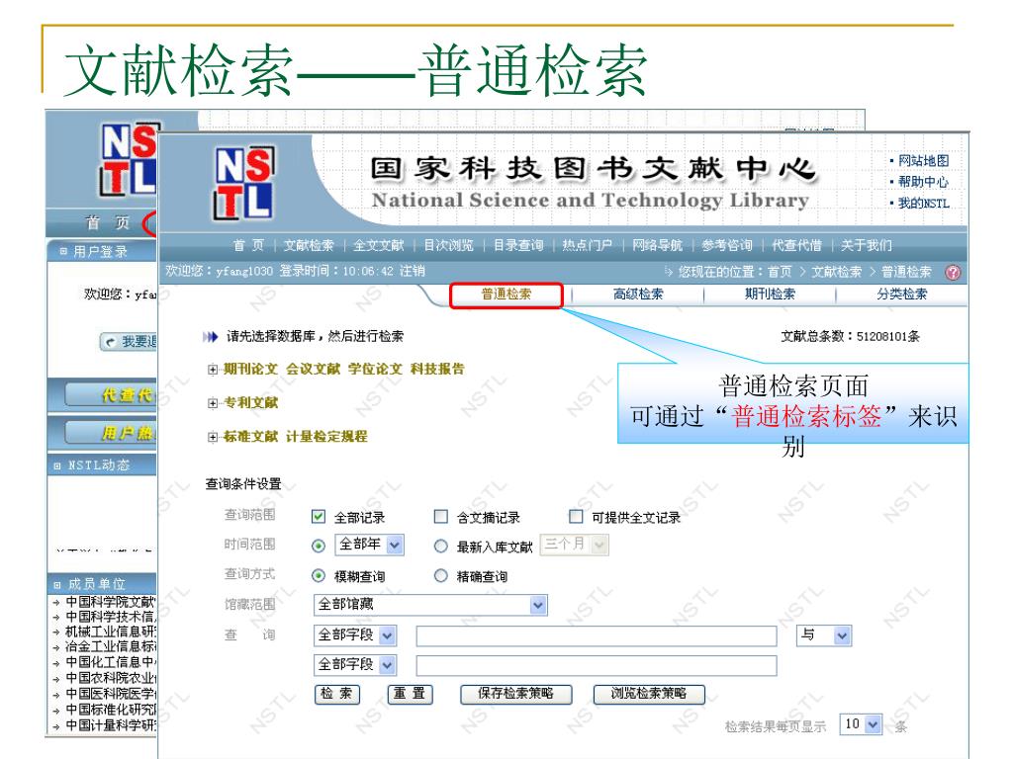
Task: Select the 期刊论文 database link
Action: pyautogui.click(x=250, y=370)
